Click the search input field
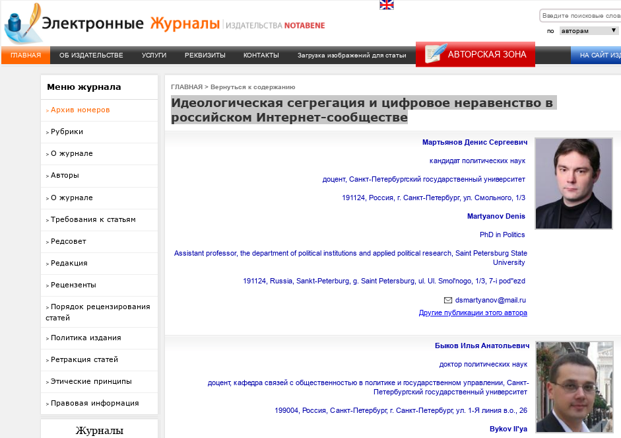This screenshot has width=621, height=438. coord(581,16)
